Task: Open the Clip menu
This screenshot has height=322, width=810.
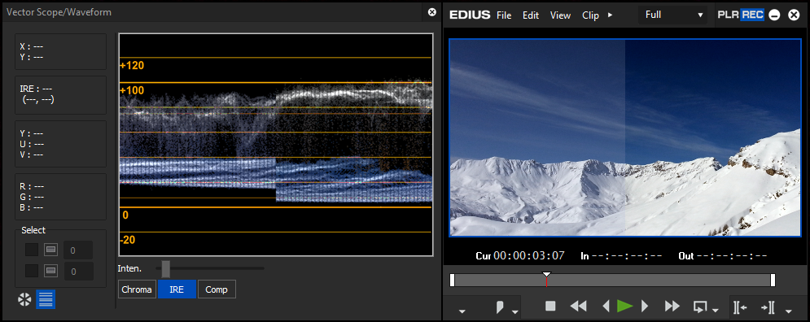Action: pyautogui.click(x=590, y=15)
